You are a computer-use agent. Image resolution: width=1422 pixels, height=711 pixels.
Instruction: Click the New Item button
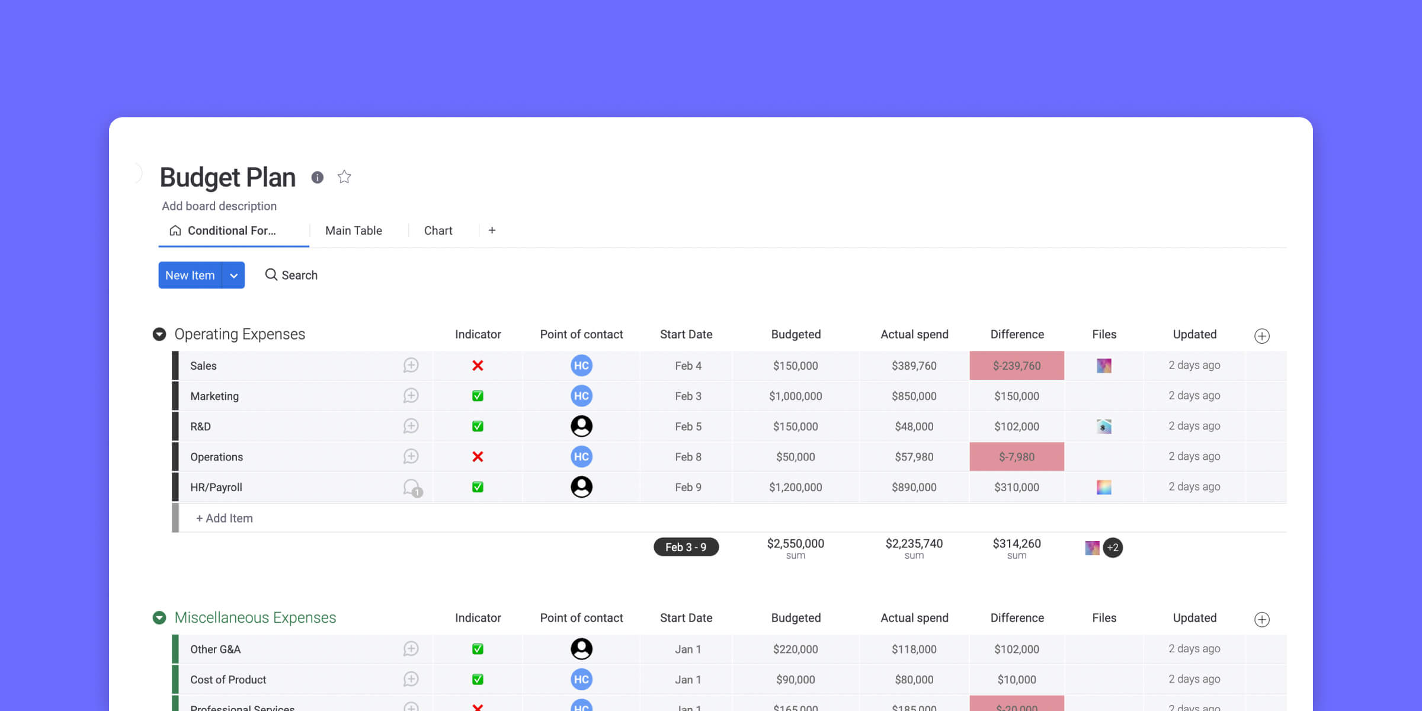190,275
